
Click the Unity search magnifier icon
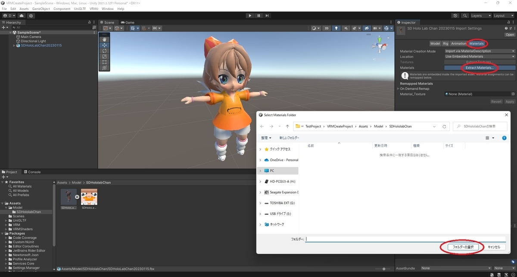click(x=464, y=15)
